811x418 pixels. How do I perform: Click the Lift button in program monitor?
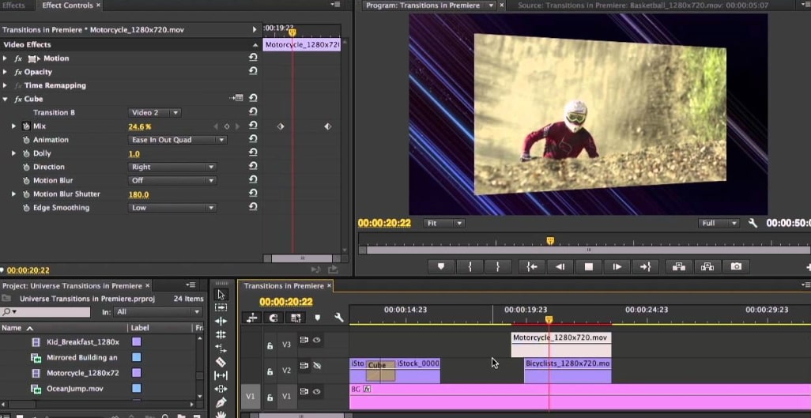pyautogui.click(x=678, y=266)
